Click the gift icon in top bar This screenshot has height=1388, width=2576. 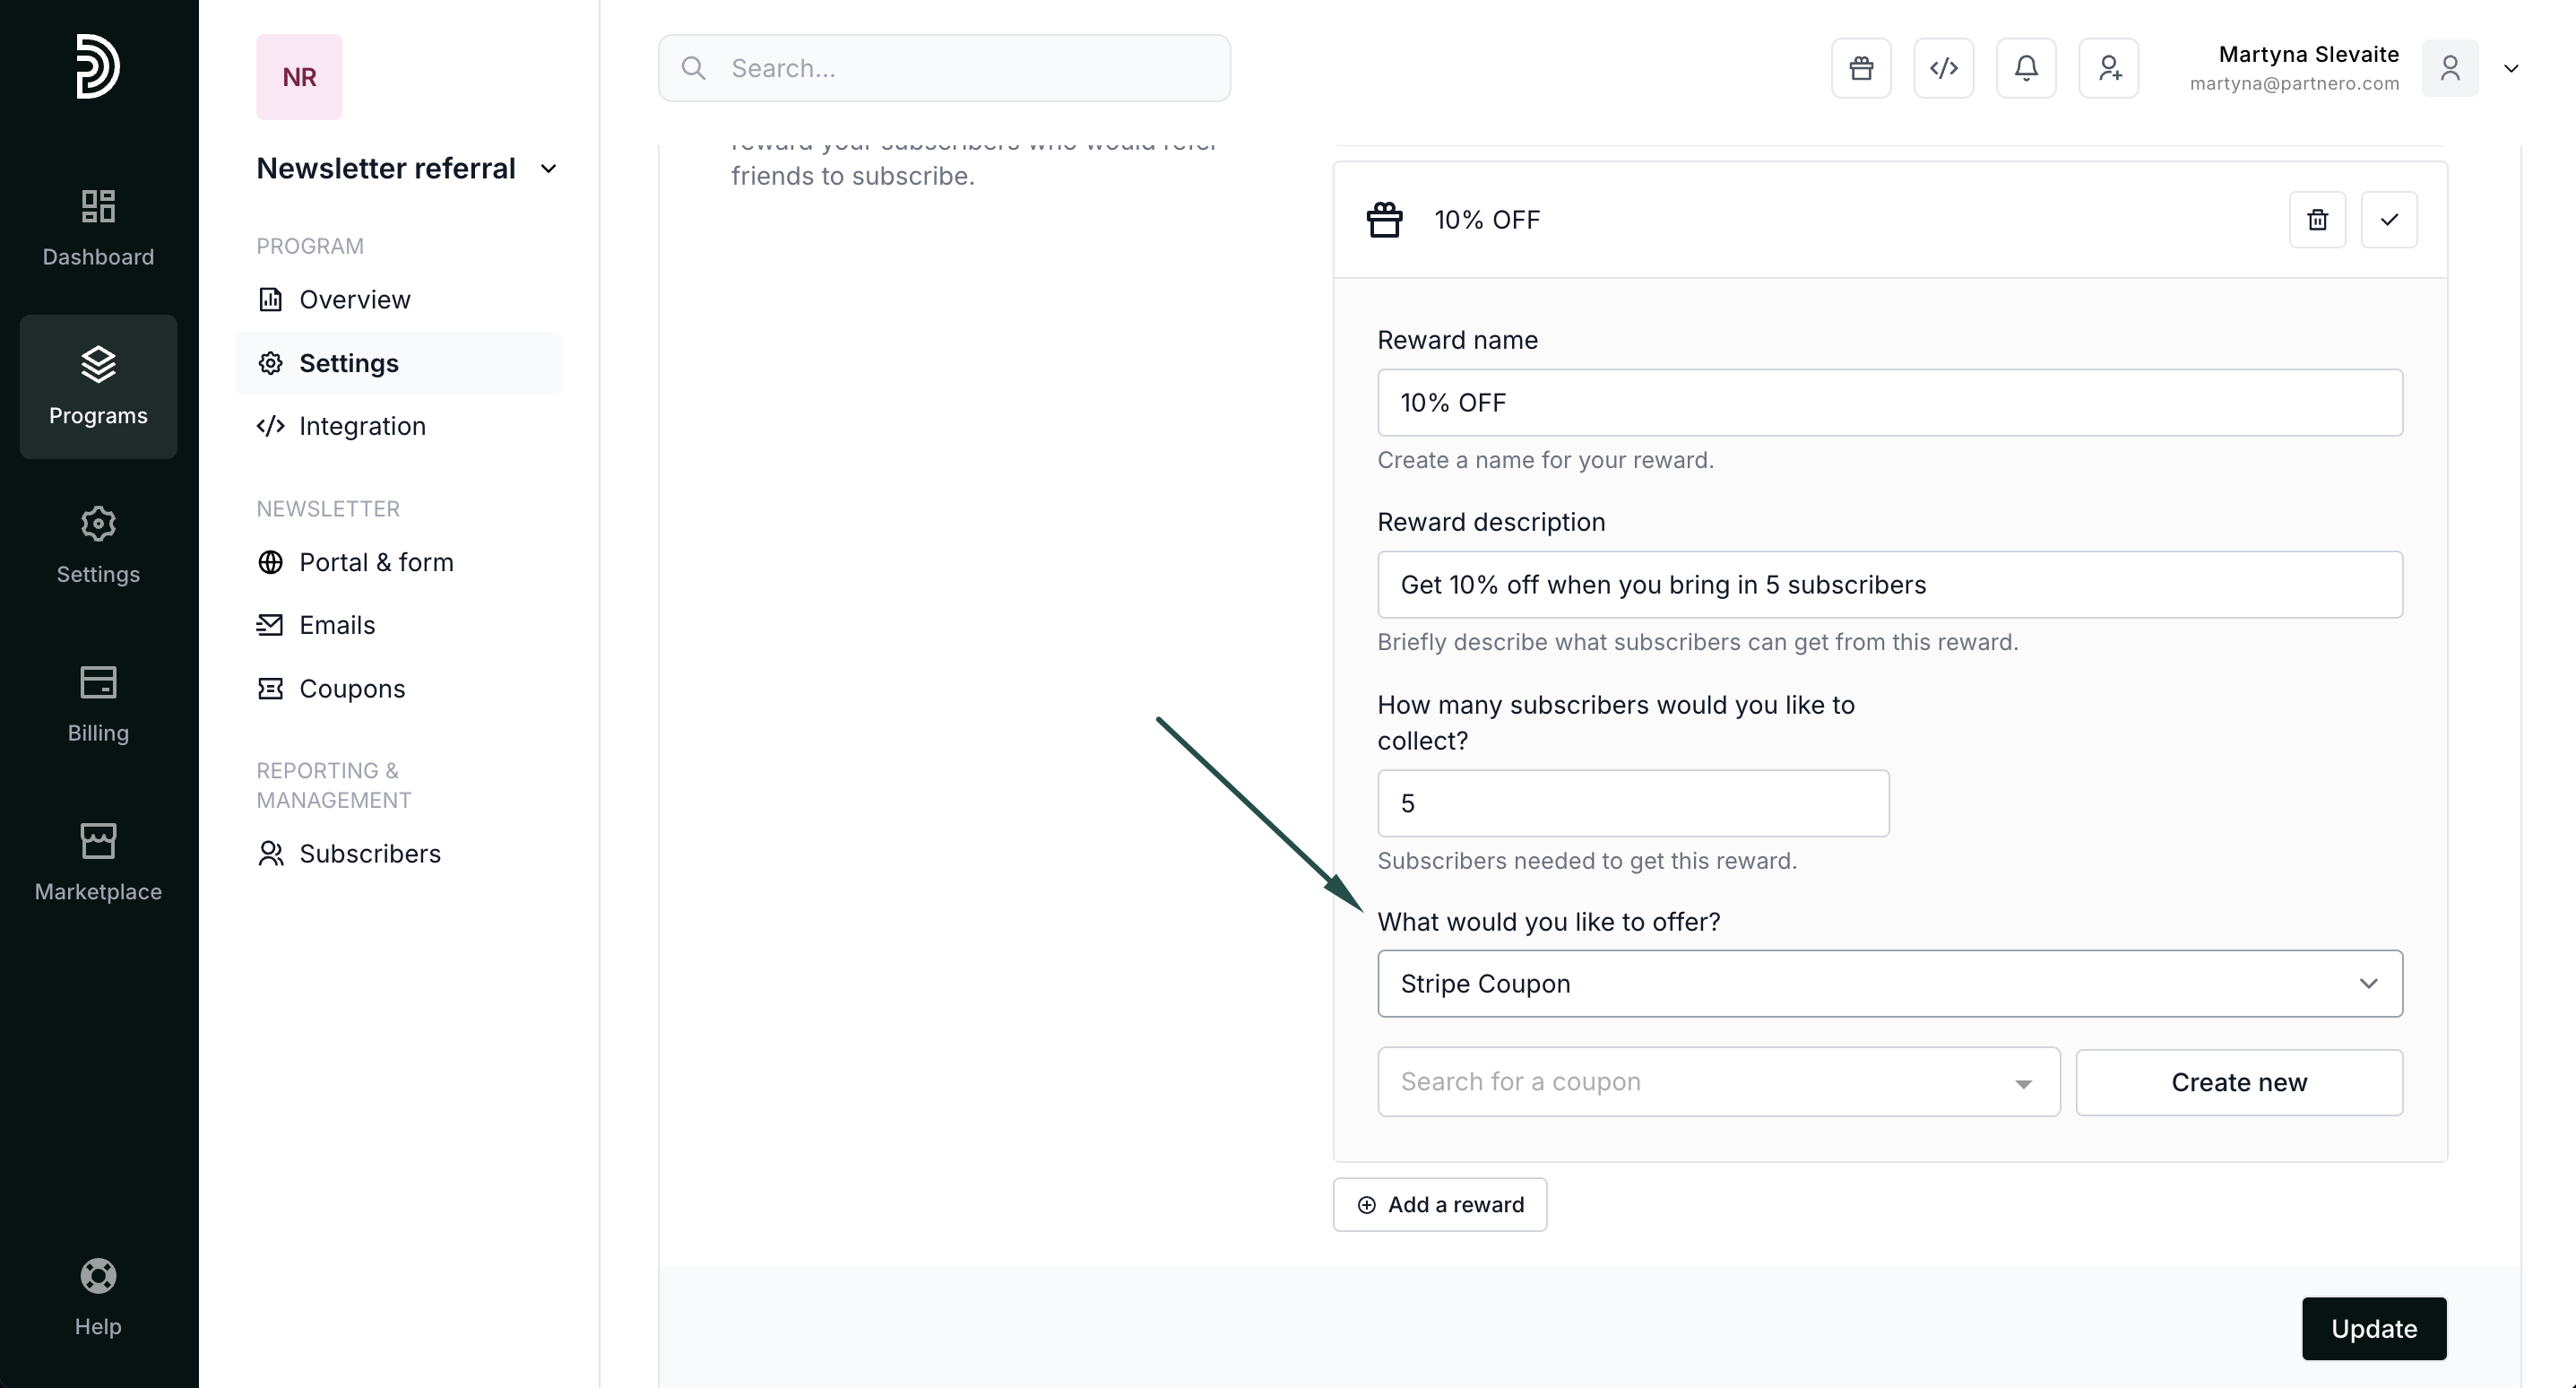[1861, 68]
